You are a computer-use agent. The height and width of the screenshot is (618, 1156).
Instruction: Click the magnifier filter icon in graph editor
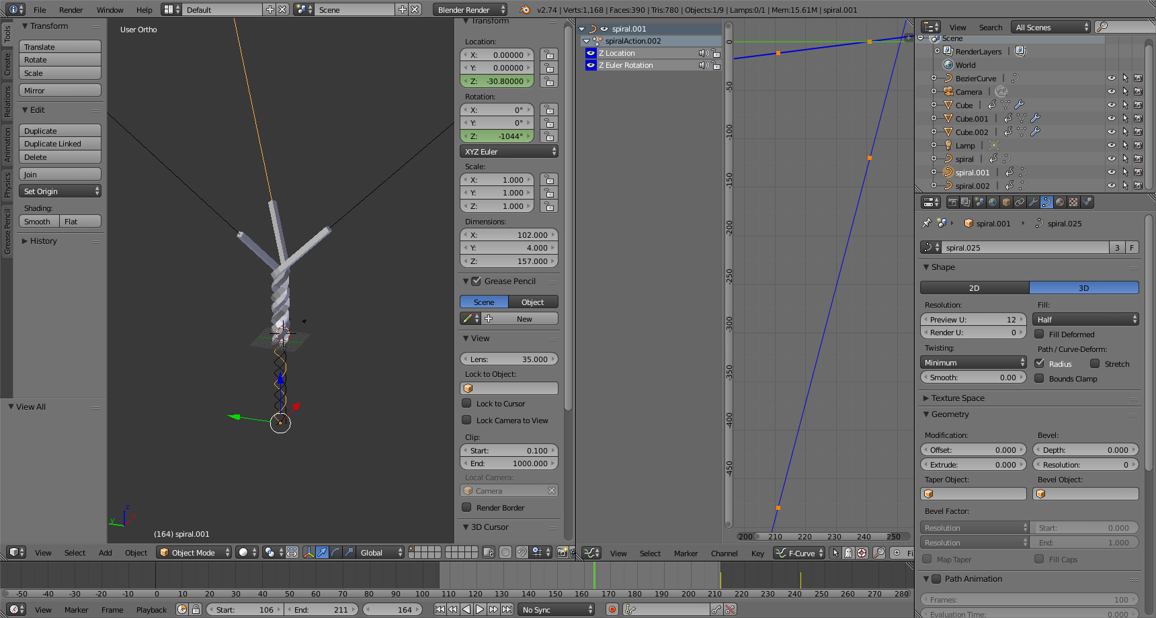pyautogui.click(x=879, y=553)
